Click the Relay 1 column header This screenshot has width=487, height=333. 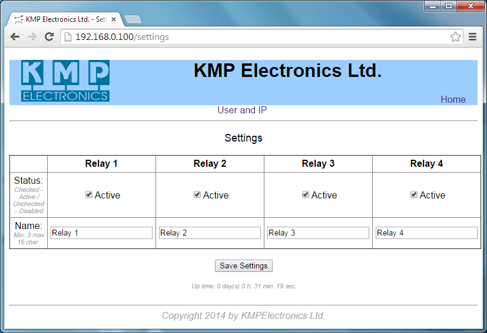pos(101,163)
